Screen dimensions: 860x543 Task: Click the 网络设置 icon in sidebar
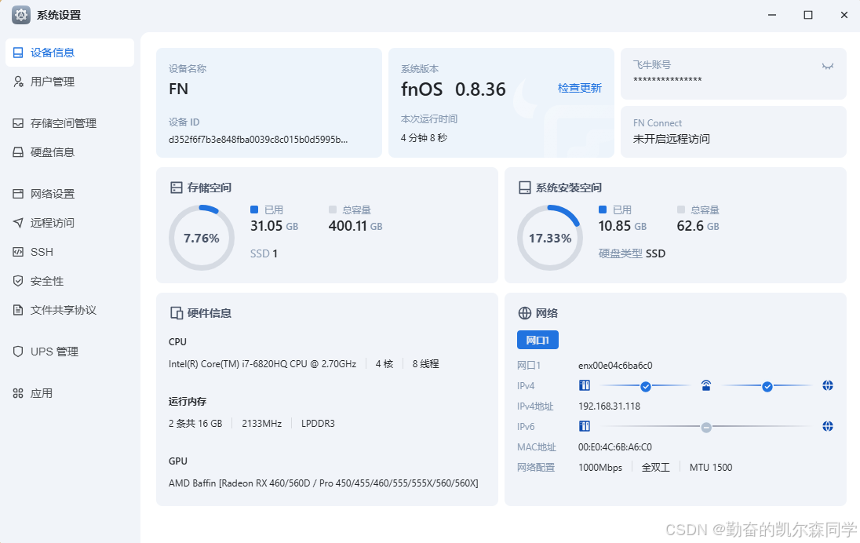click(x=18, y=194)
